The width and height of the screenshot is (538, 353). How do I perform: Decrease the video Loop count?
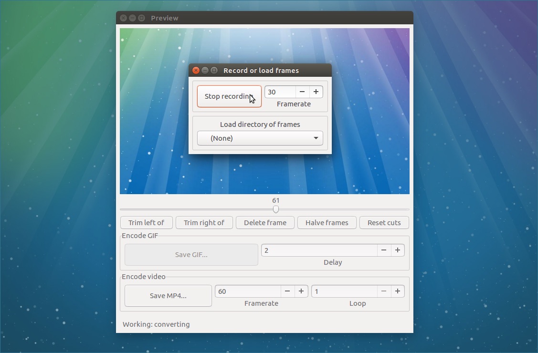pyautogui.click(x=384, y=291)
